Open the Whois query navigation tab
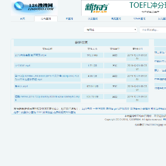 [x=139, y=19]
